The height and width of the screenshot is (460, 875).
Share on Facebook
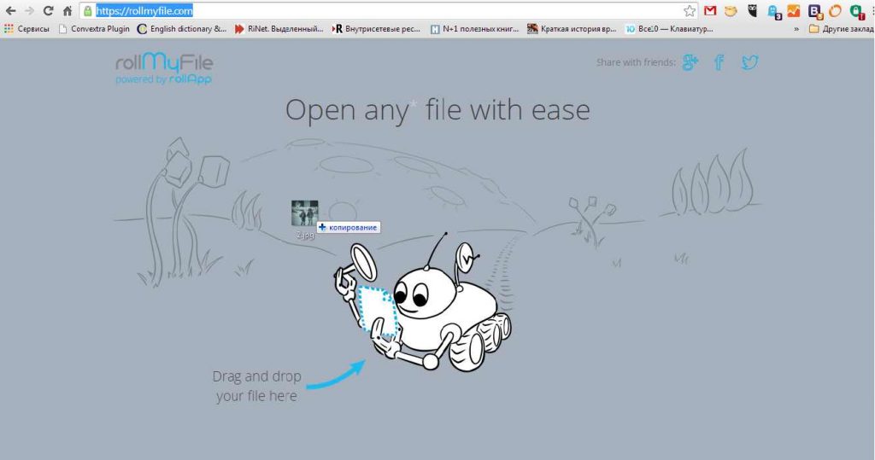coord(719,62)
